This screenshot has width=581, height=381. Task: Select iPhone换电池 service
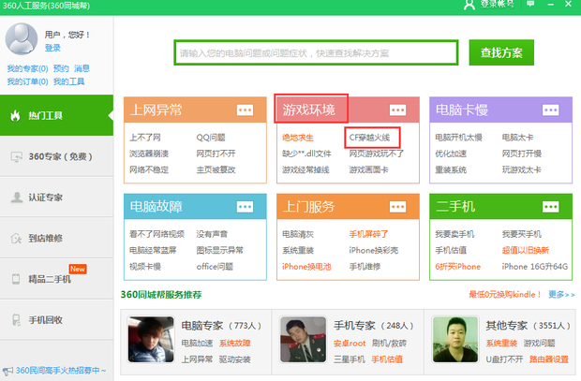click(x=306, y=267)
